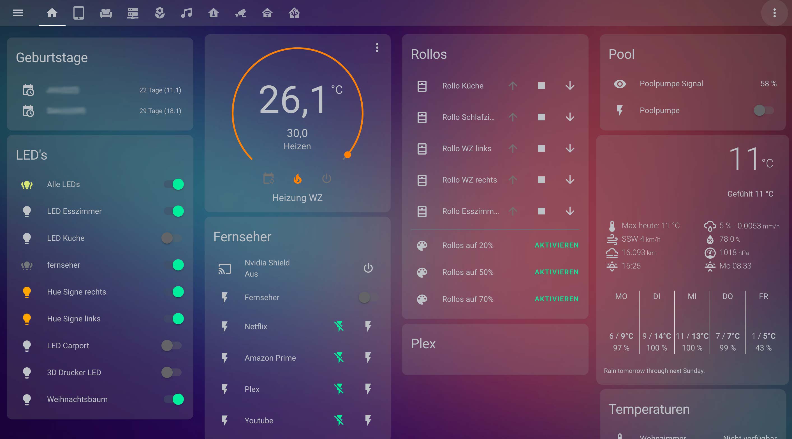The width and height of the screenshot is (792, 439).
Task: Open the hamburger sidebar menu
Action: (18, 13)
